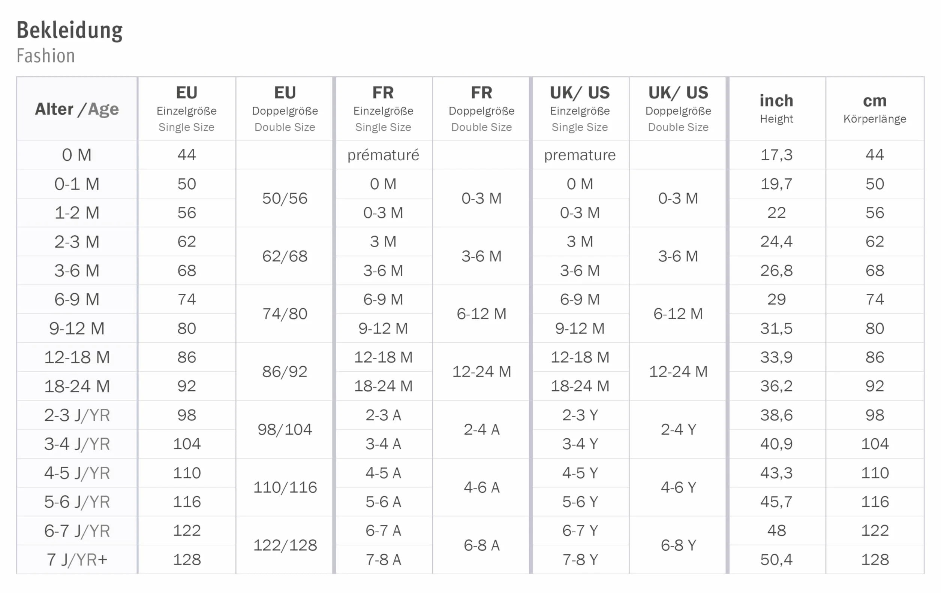Click the Bekleidung title
The width and height of the screenshot is (941, 593).
click(70, 30)
